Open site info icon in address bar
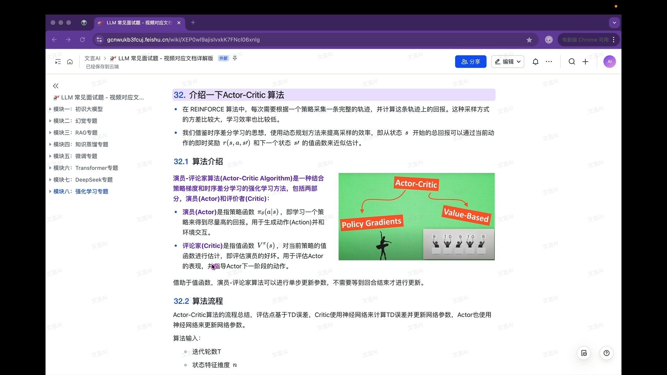This screenshot has height=375, width=667. 99,40
